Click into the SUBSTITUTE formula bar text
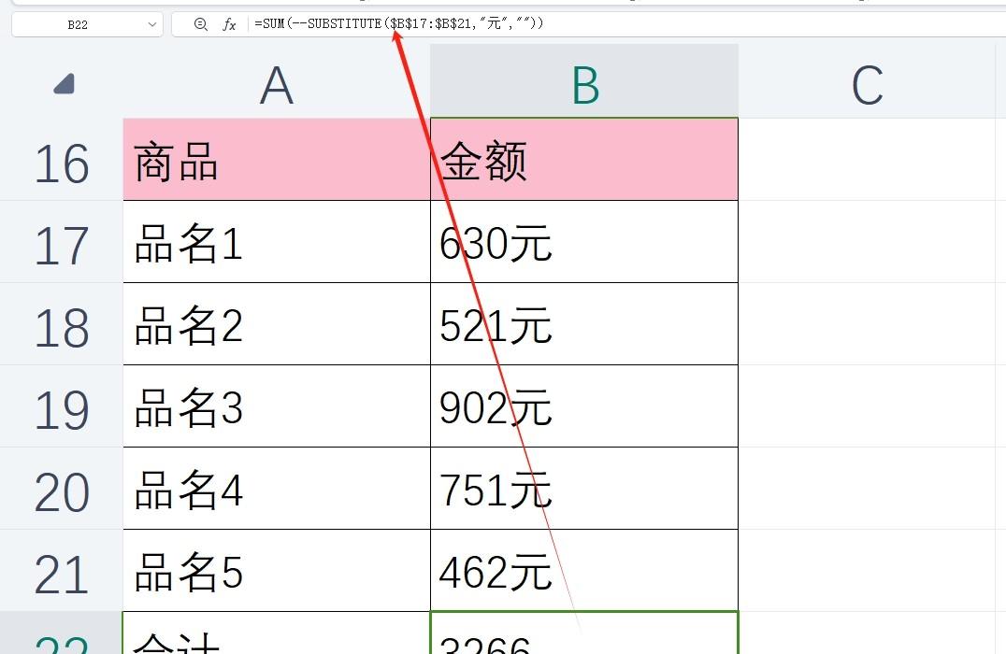The height and width of the screenshot is (654, 1006). 399,23
